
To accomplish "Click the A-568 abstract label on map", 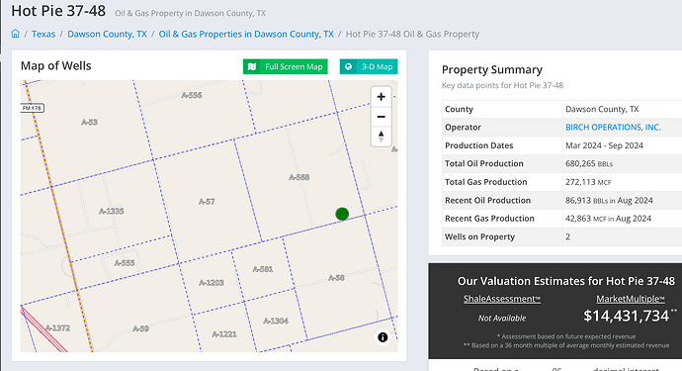I will [299, 177].
